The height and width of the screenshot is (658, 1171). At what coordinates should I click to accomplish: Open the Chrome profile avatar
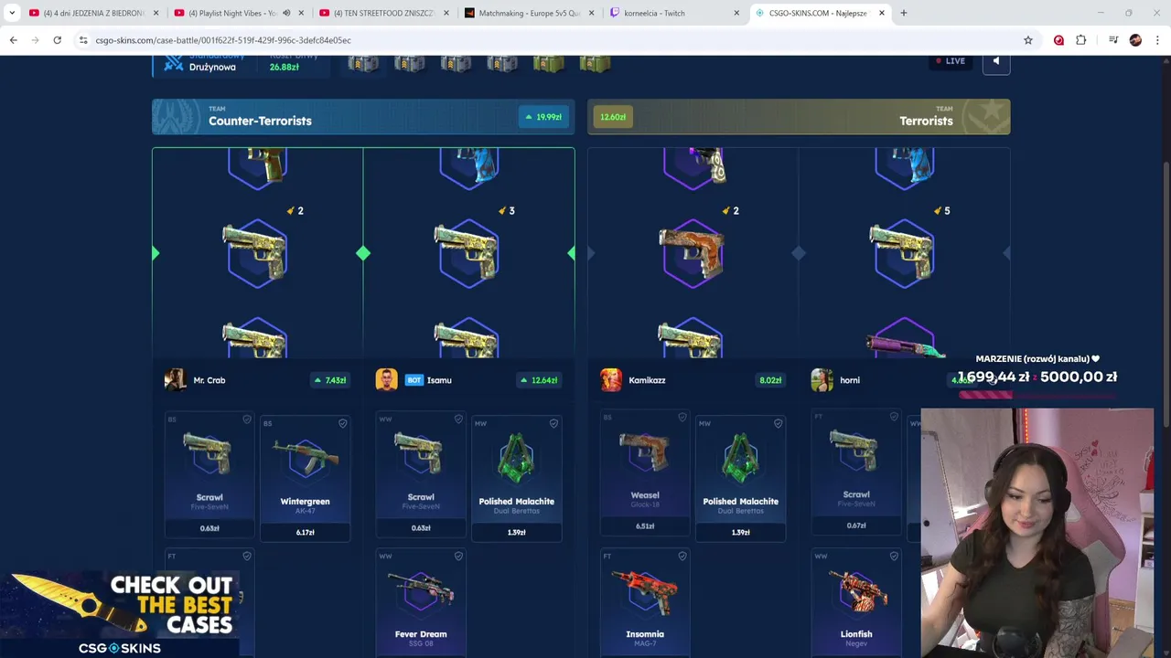[x=1135, y=40]
